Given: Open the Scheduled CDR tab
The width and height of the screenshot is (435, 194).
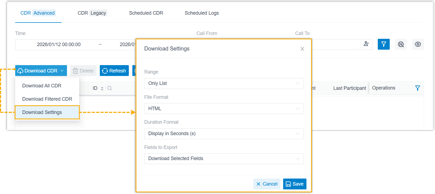Looking at the screenshot, I should click(x=146, y=13).
